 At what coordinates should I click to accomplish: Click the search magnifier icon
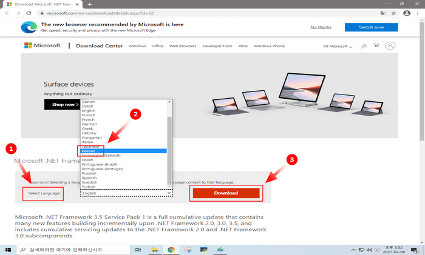tap(364, 46)
